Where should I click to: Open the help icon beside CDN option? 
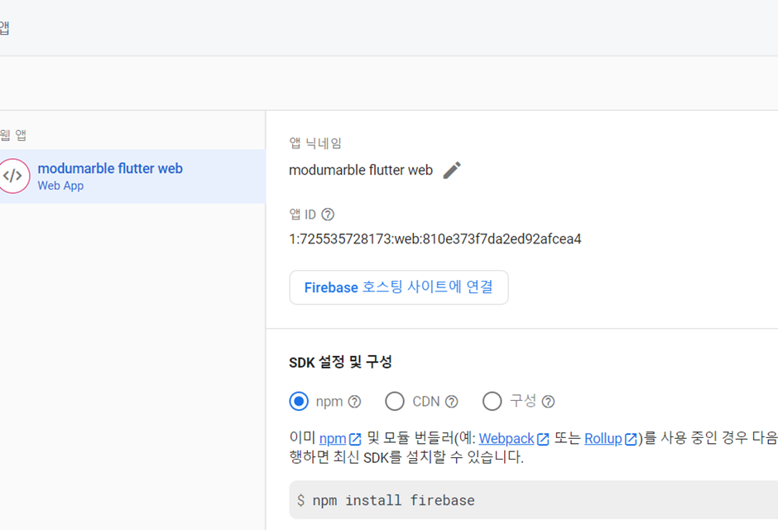pos(451,402)
